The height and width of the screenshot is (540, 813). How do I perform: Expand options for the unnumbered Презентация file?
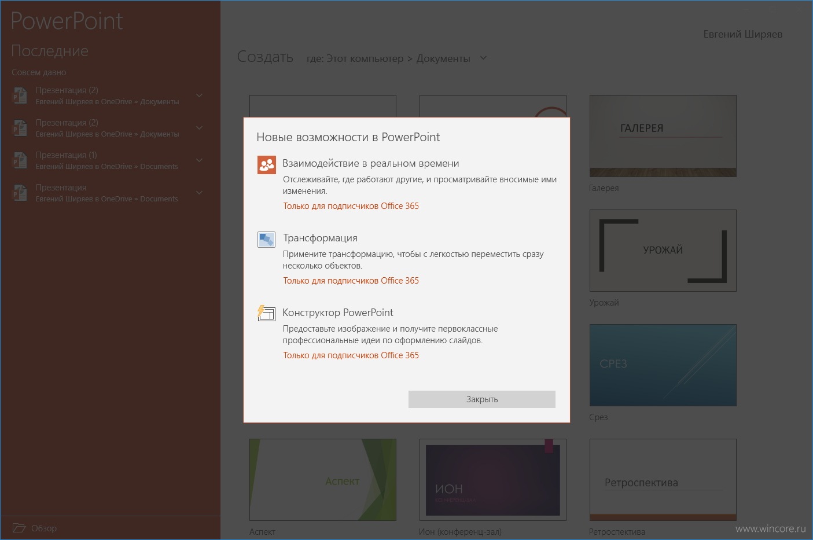click(199, 193)
